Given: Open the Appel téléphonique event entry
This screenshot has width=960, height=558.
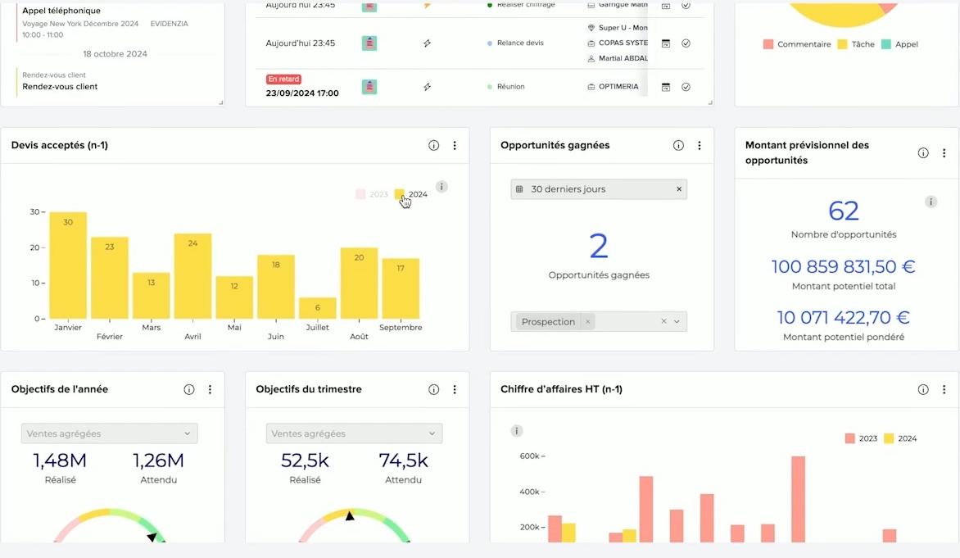Looking at the screenshot, I should [61, 11].
